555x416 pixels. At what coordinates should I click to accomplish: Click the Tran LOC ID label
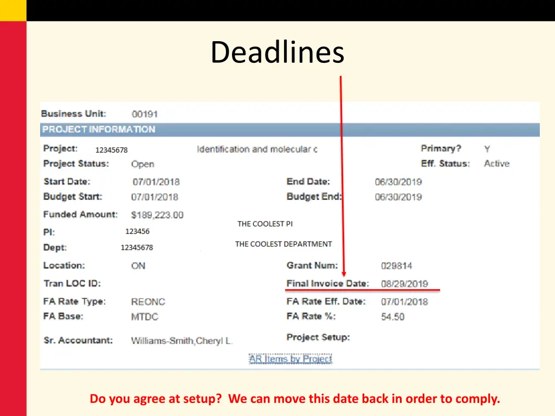click(x=72, y=284)
